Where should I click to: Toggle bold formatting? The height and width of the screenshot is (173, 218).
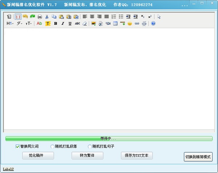(x=56, y=24)
